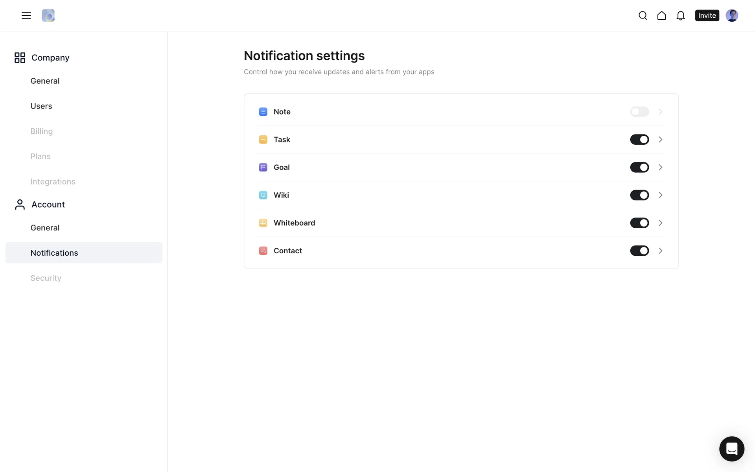Open the hamburger menu icon

[26, 15]
